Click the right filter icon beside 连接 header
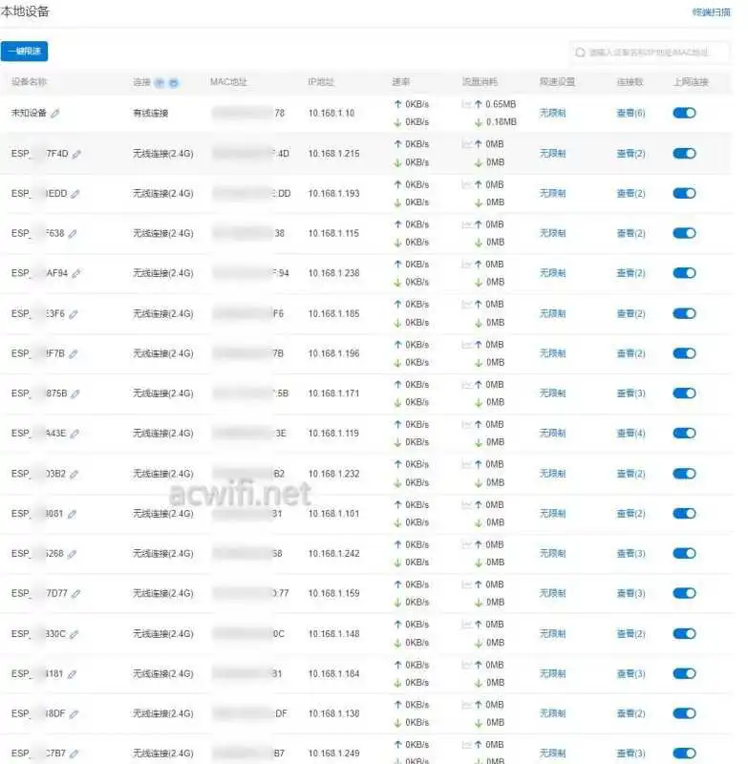Viewport: 748px width, 764px height. coord(173,82)
